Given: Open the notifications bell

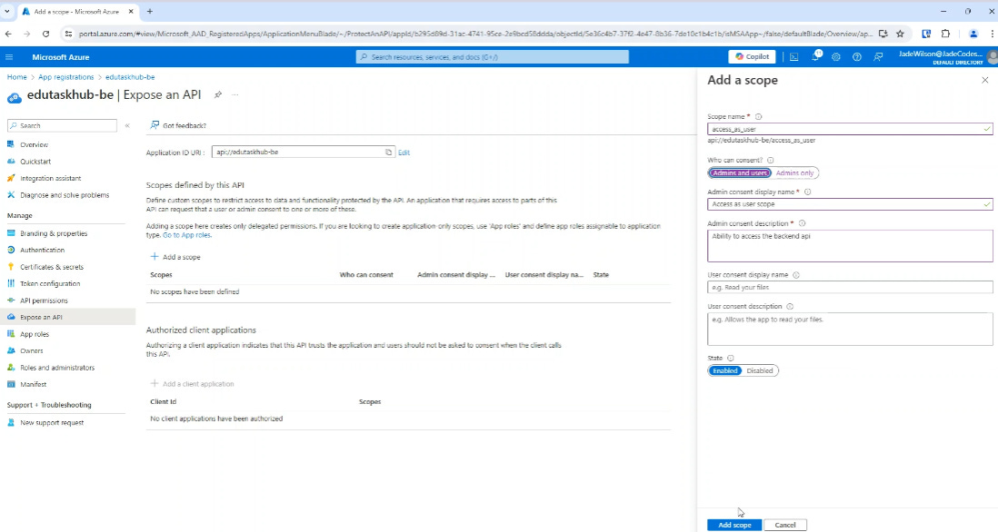Looking at the screenshot, I should click(x=815, y=57).
